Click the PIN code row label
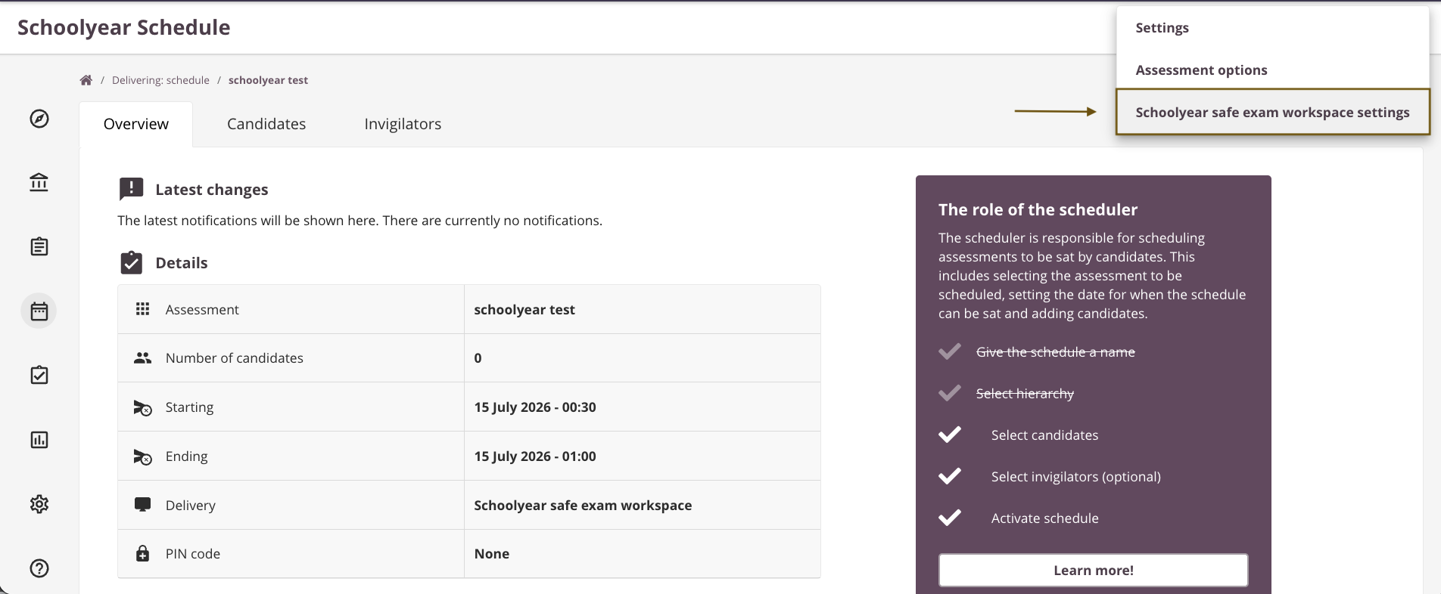 193,554
